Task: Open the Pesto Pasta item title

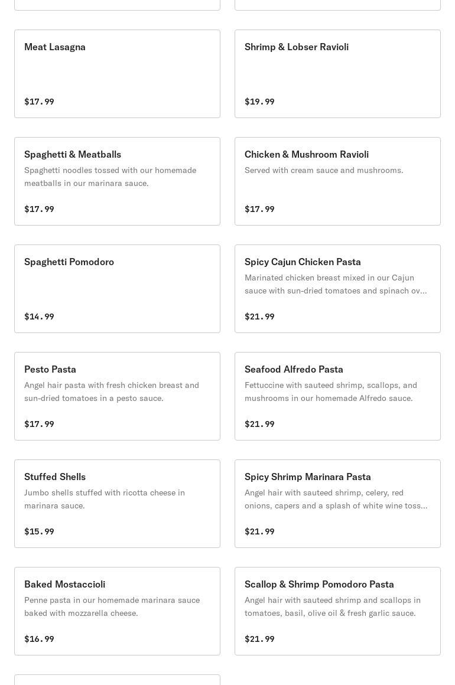Action: 50,370
